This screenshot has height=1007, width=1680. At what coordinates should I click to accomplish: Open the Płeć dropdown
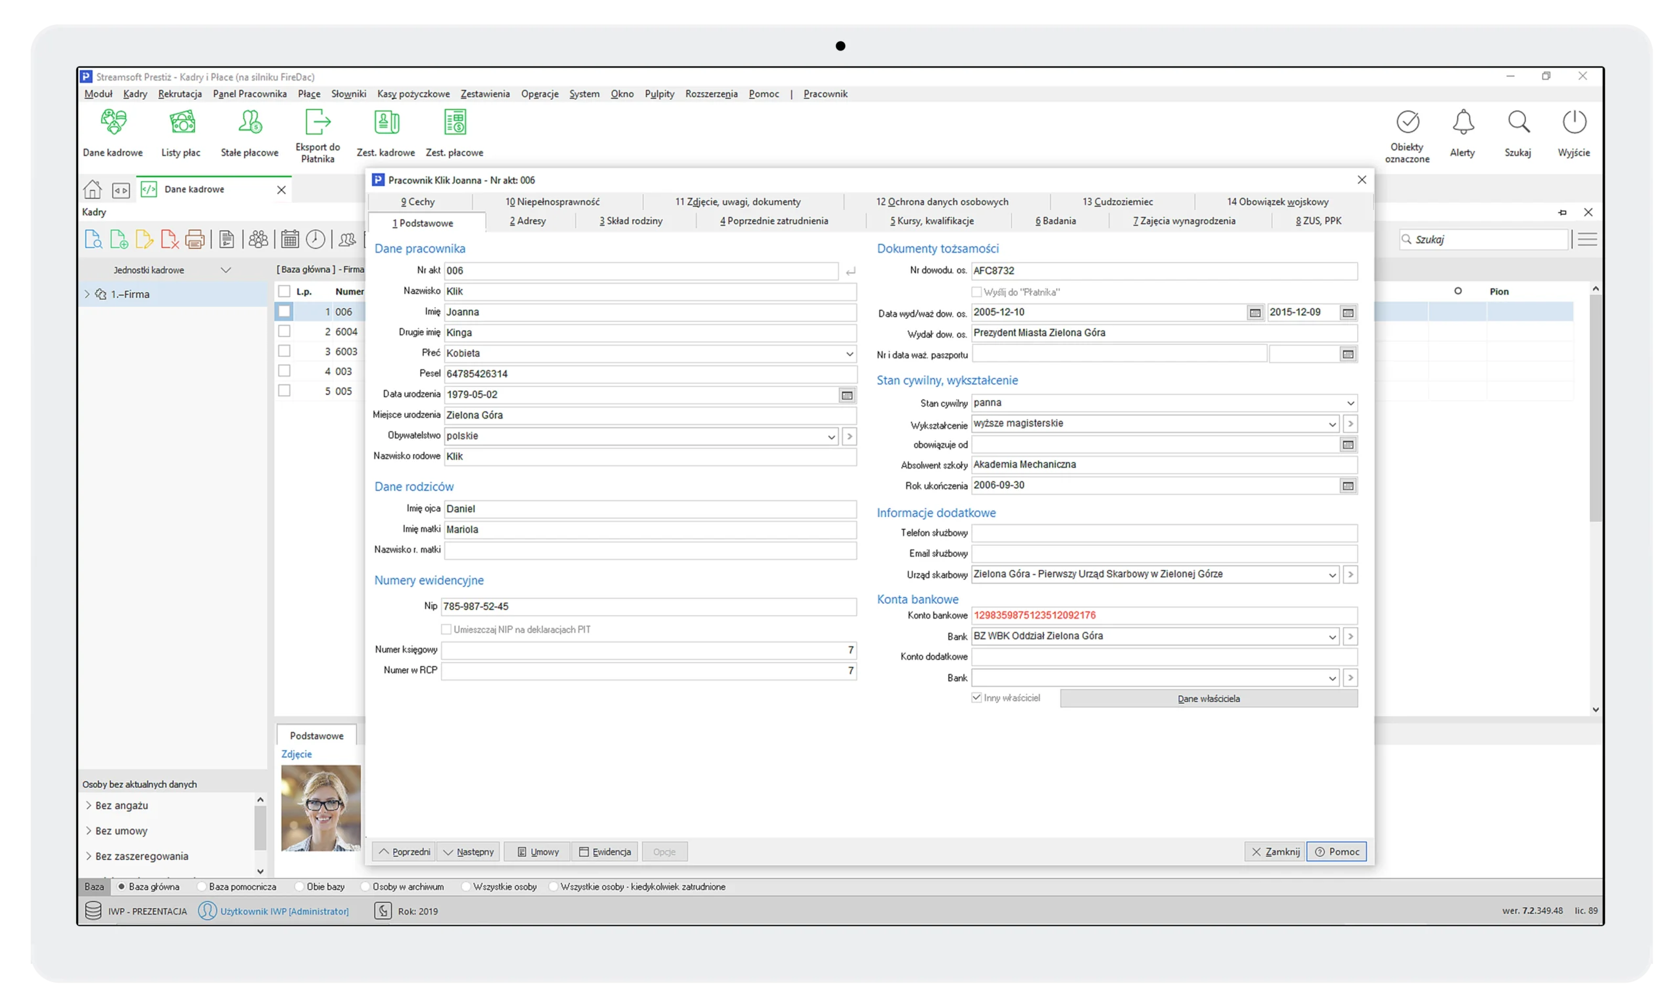click(849, 354)
